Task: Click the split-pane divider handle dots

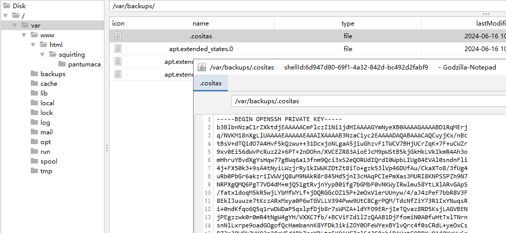Action: click(x=107, y=148)
